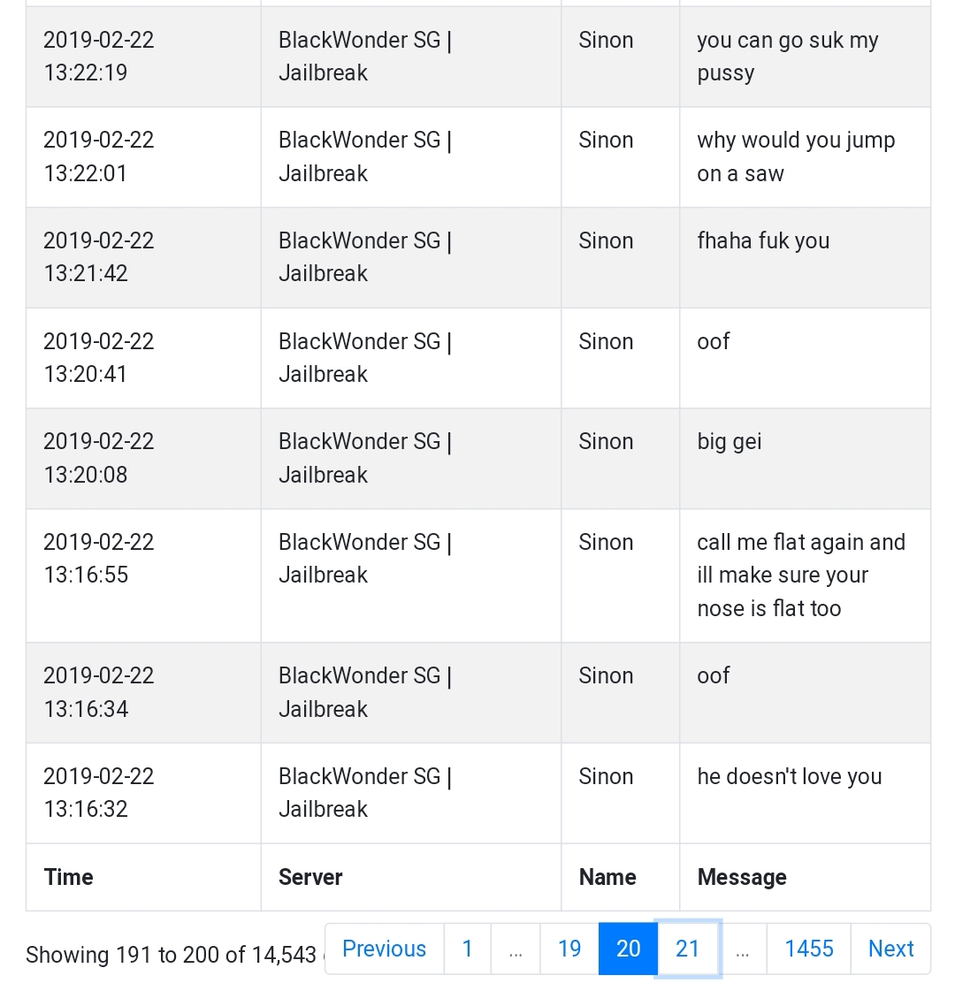Viewport: 955px width, 991px height.
Task: Click the Name column footer
Action: (620, 877)
